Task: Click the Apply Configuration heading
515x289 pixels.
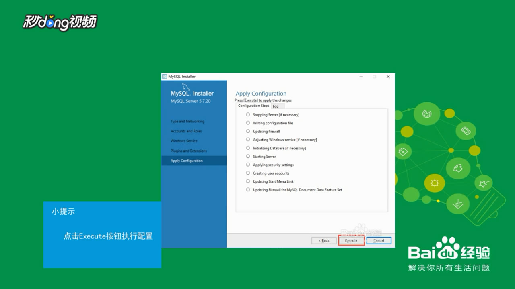Action: (261, 94)
